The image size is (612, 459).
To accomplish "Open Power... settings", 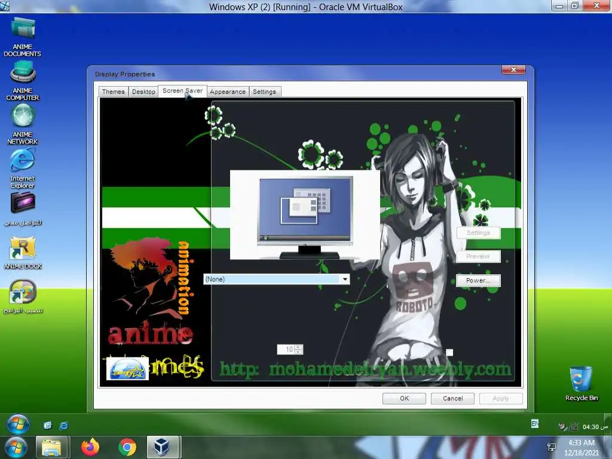I will 478,280.
